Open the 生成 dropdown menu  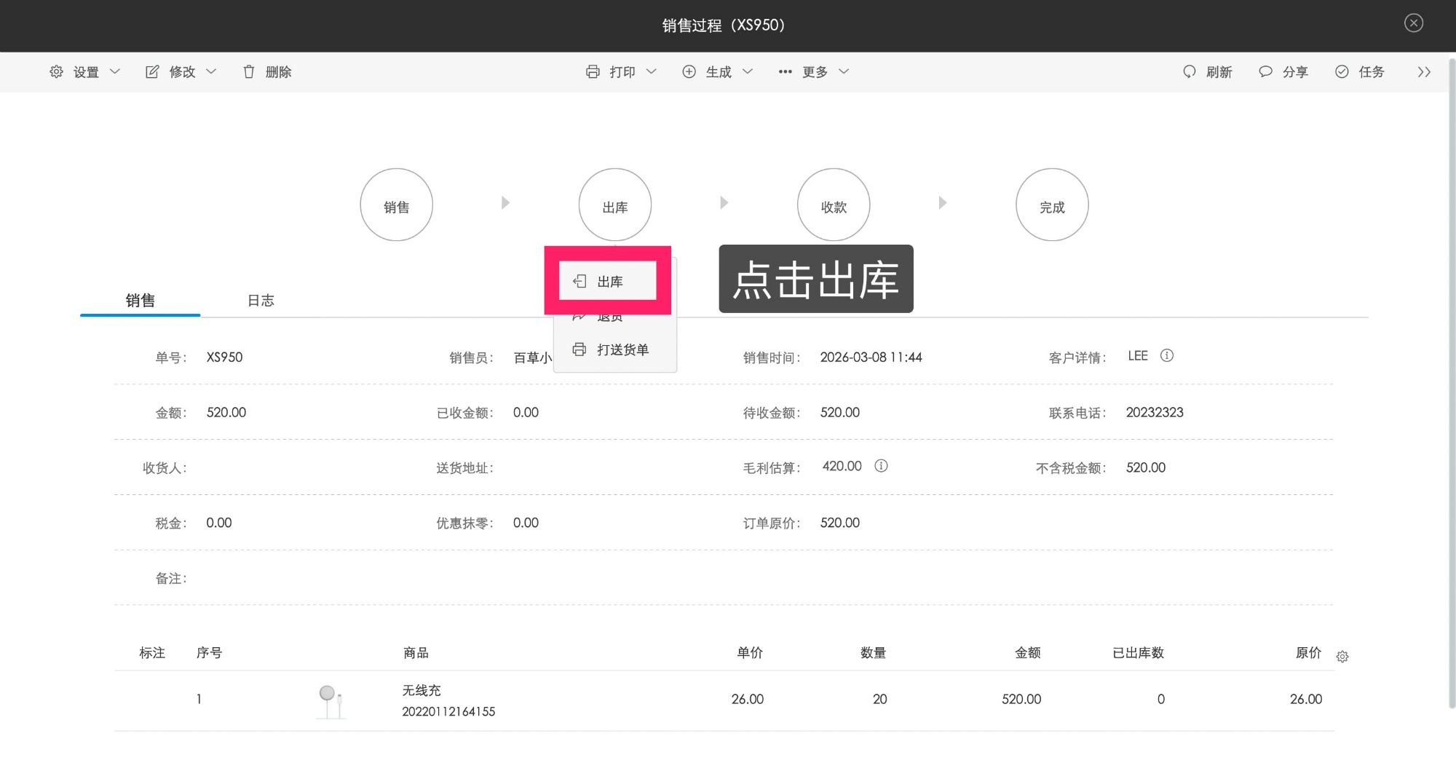point(716,71)
